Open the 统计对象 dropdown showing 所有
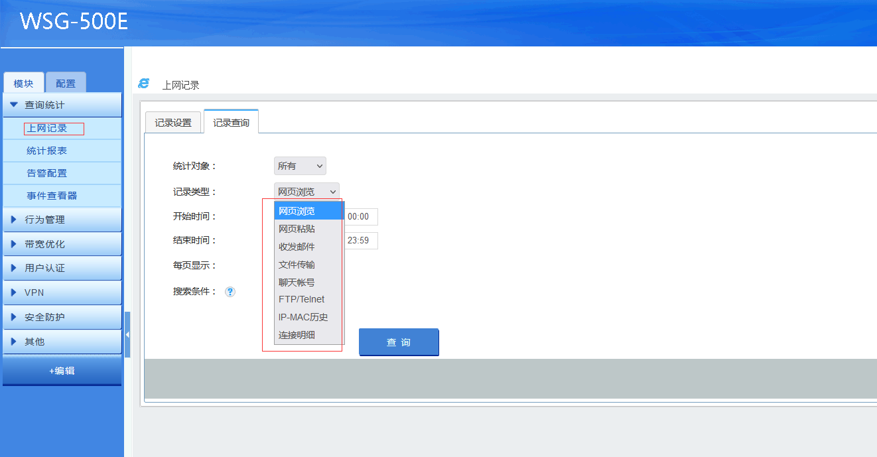 point(300,166)
